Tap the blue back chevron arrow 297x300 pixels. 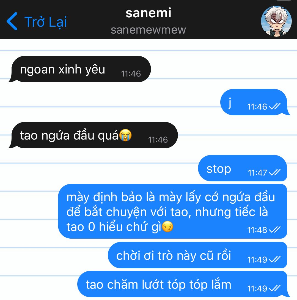pyautogui.click(x=12, y=21)
